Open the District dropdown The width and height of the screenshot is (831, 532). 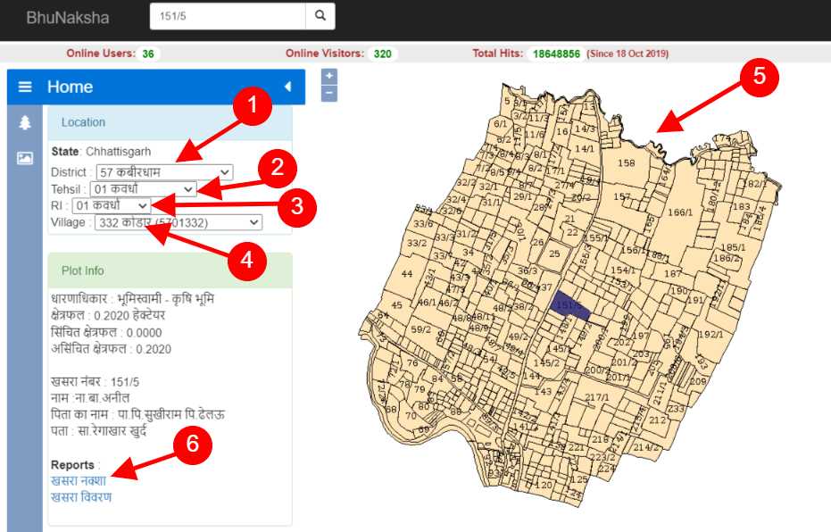point(164,172)
